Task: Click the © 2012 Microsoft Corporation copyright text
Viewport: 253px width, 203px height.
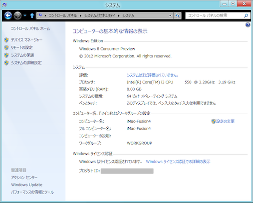Action: tap(125, 56)
